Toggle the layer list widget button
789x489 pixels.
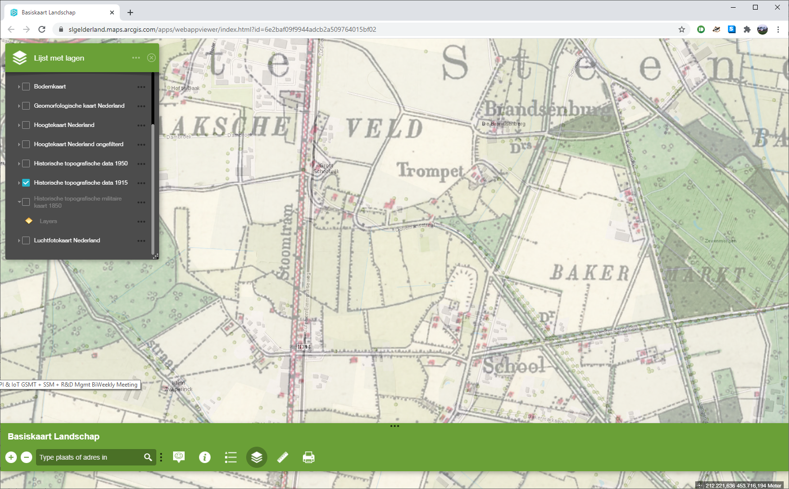pyautogui.click(x=257, y=457)
